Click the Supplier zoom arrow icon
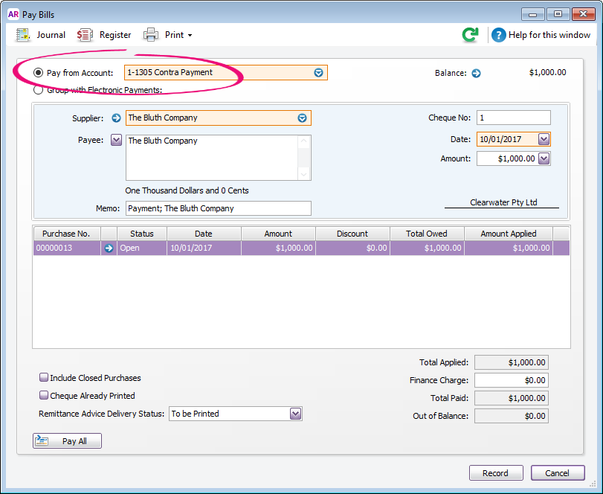Screen dimensions: 603x494 point(116,118)
